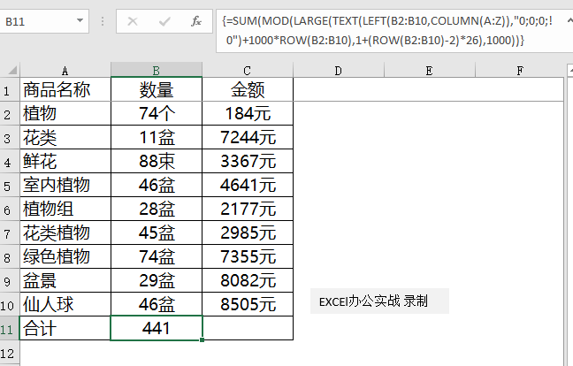Viewport: 573px width, 366px height.
Task: Select row 8 header
Action: [x=8, y=256]
